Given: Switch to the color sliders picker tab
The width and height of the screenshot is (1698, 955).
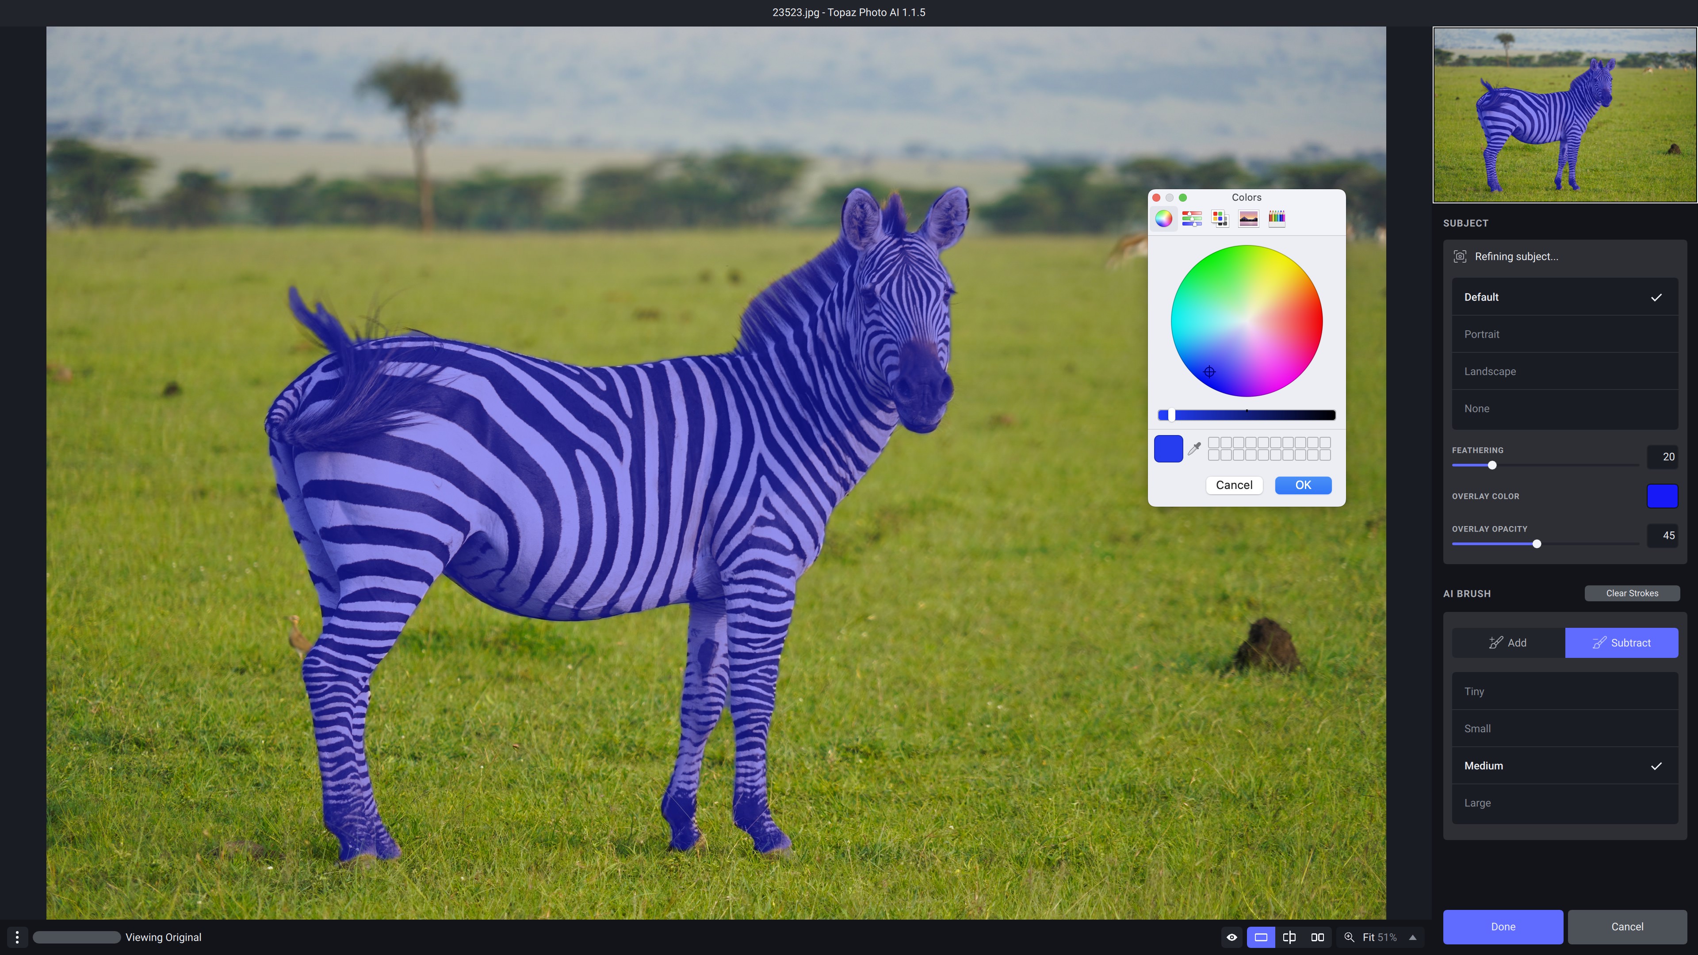Looking at the screenshot, I should coord(1192,219).
